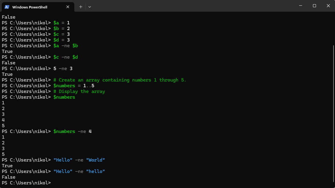Click the False output under "$c -ne $d"

point(8,63)
